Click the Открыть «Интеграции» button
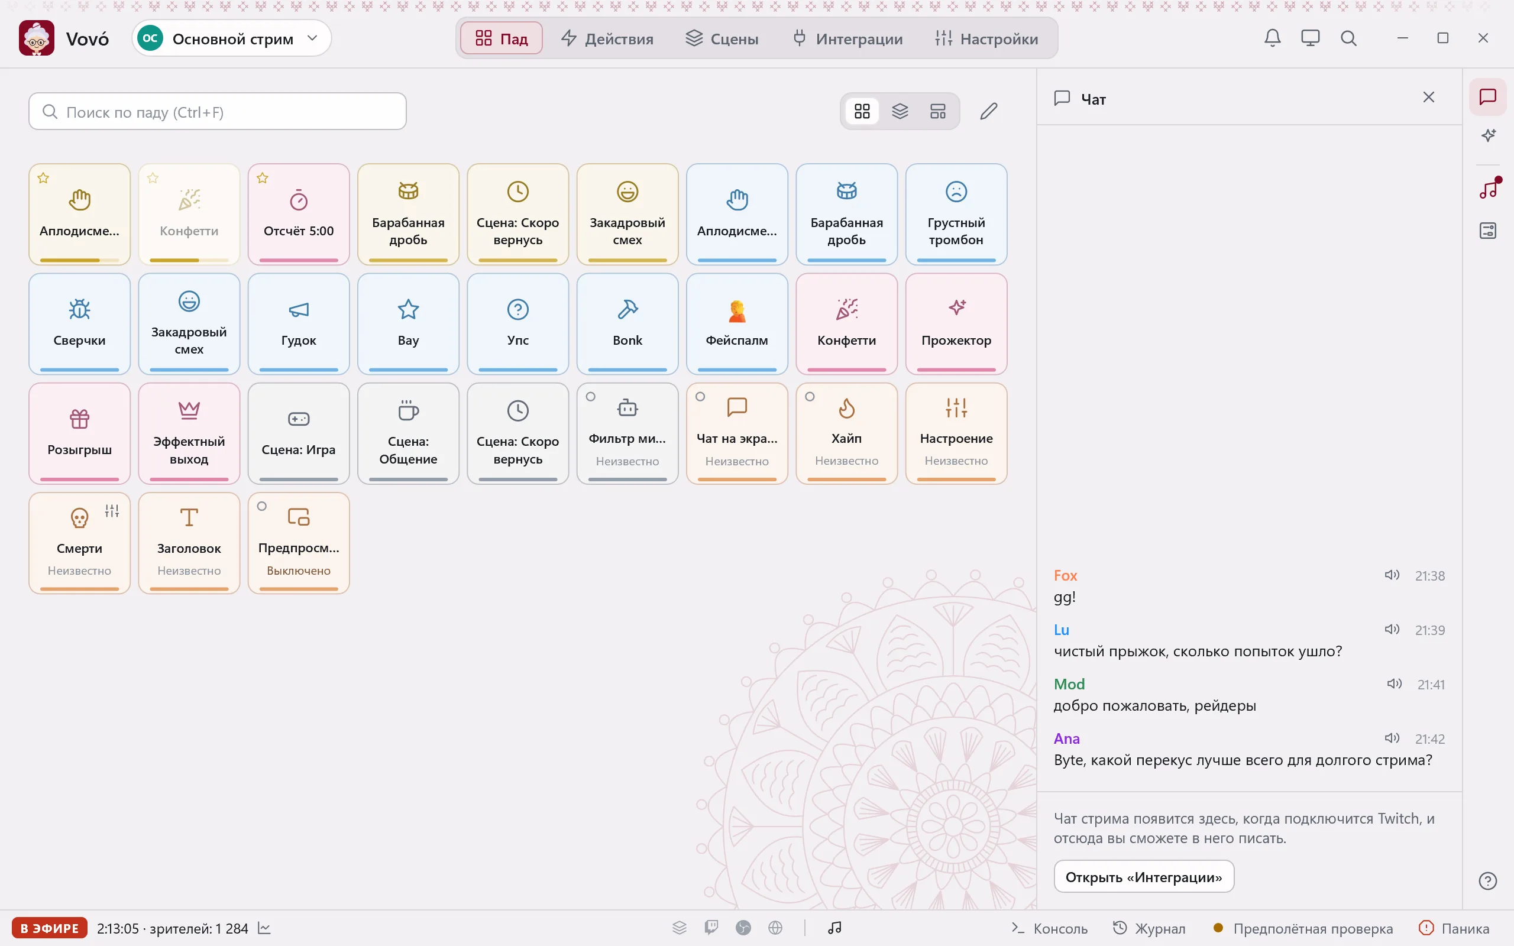Screen dimensions: 1514x946 click(1144, 877)
